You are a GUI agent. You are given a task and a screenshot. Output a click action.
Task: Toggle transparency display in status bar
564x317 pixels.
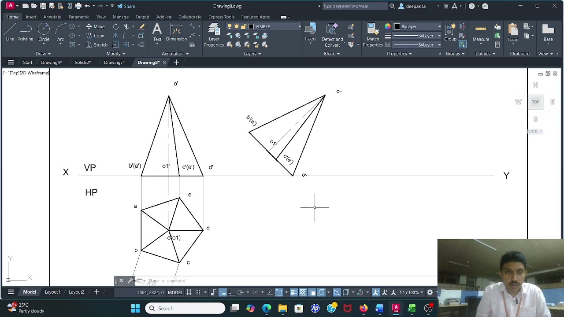(x=303, y=292)
